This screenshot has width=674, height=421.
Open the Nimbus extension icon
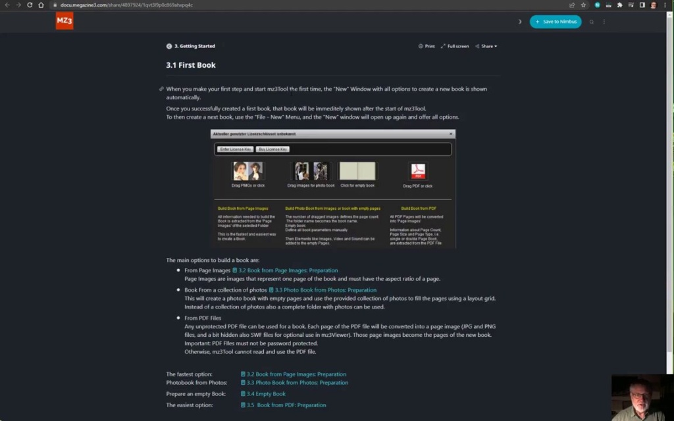tap(597, 5)
